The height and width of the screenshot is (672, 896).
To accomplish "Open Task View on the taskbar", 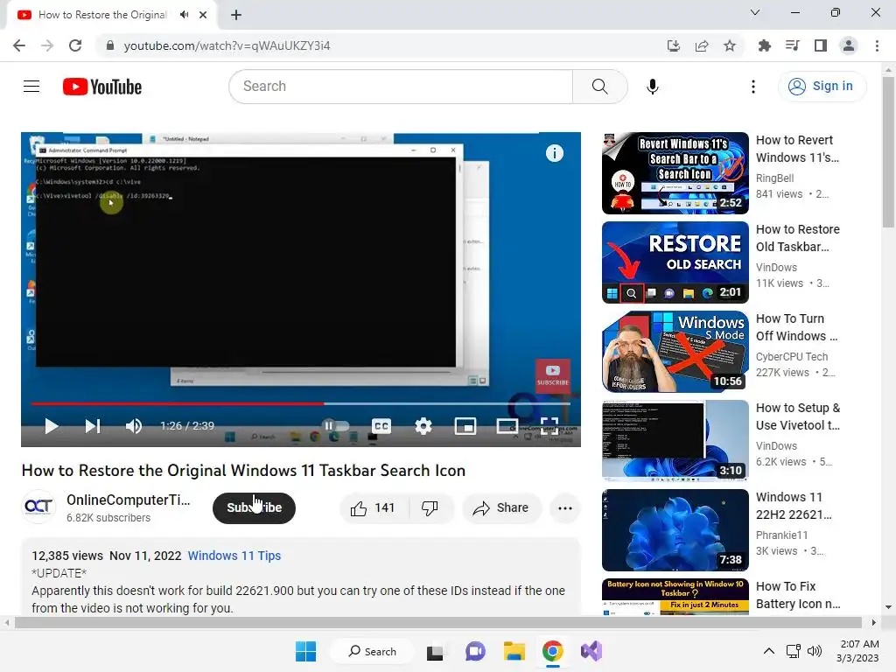I will (435, 651).
